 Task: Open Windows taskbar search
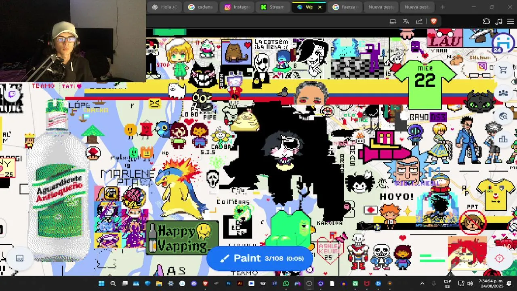click(x=113, y=283)
